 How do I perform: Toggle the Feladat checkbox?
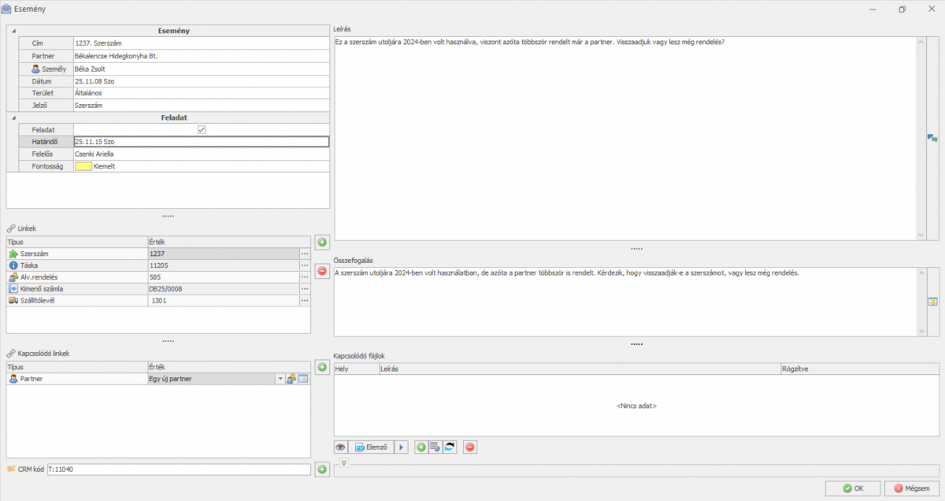click(x=202, y=129)
